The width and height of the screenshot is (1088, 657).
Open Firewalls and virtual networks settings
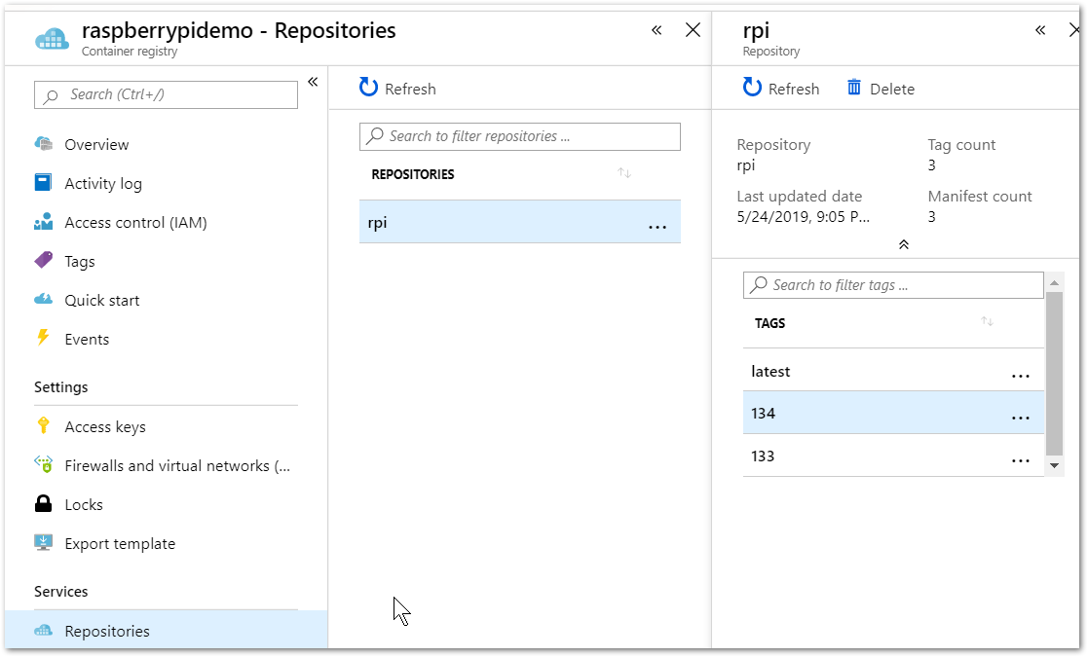click(x=162, y=465)
